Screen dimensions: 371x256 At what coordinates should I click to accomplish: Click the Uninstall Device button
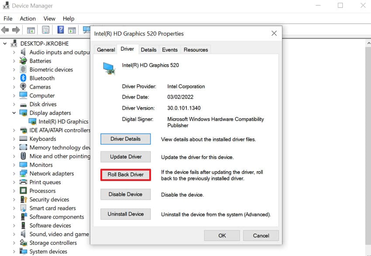[x=125, y=214]
